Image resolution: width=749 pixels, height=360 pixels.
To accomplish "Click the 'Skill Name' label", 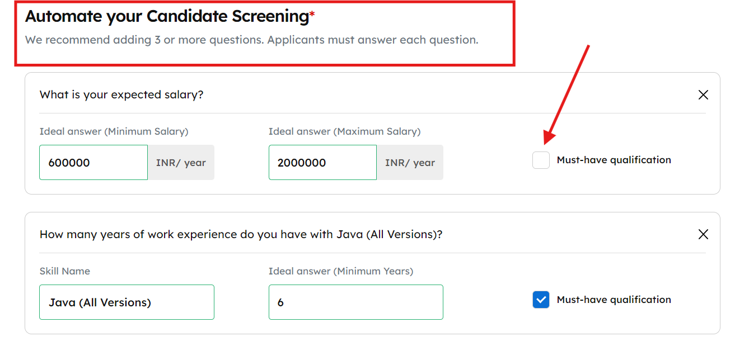I will pyautogui.click(x=64, y=271).
